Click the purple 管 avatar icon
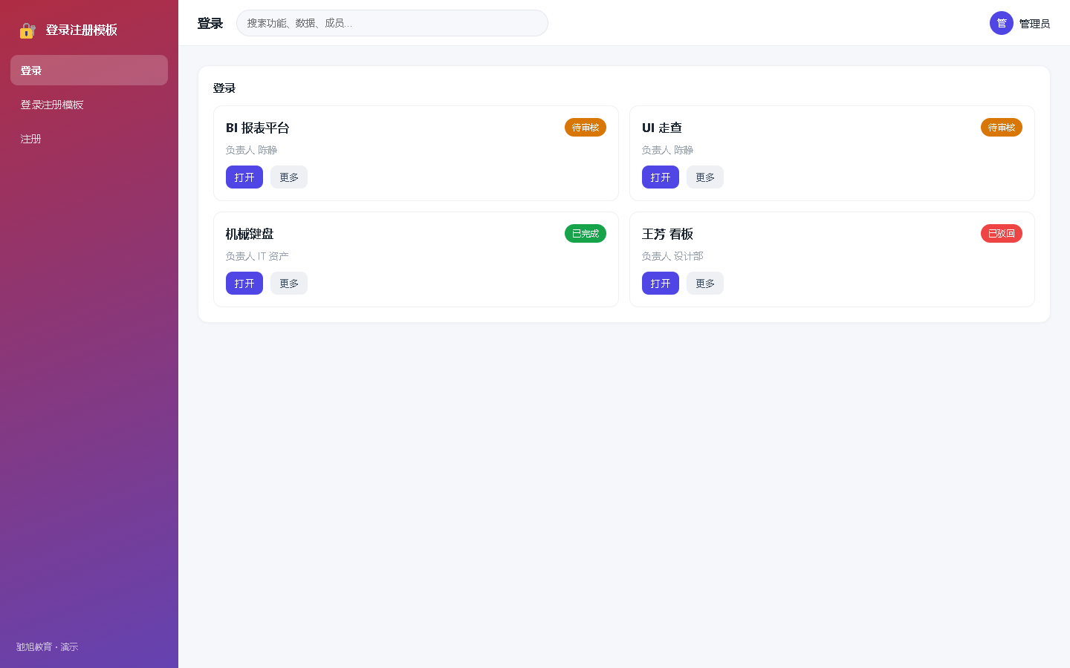The height and width of the screenshot is (668, 1070). point(1002,23)
